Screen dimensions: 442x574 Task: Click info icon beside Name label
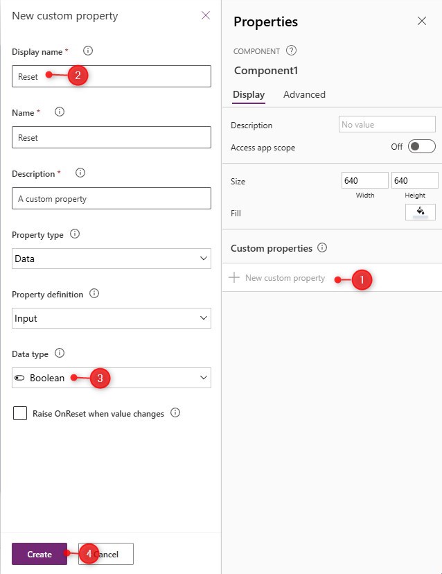tap(60, 112)
